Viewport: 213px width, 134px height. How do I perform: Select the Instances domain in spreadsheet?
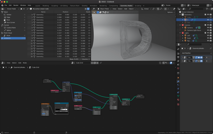tap(13, 38)
